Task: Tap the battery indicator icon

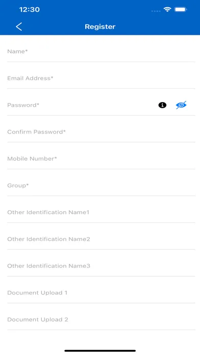Action: [181, 10]
